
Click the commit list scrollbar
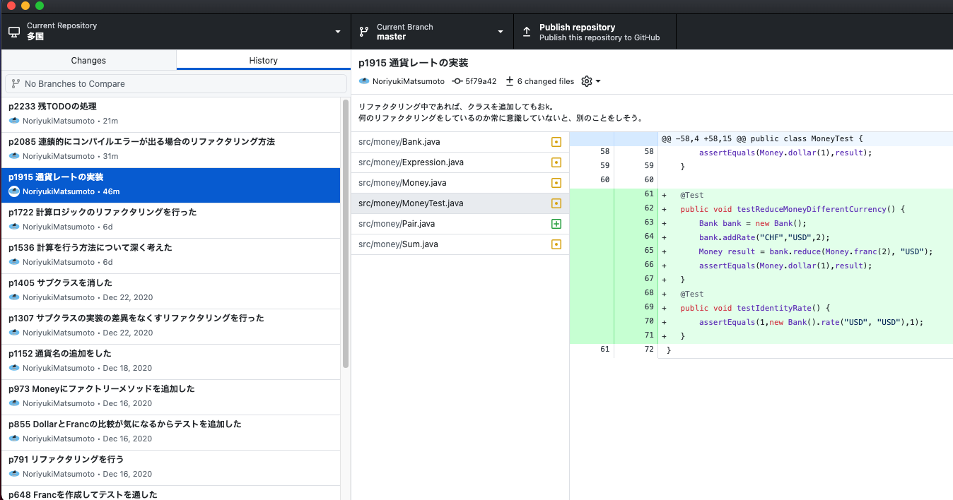(346, 233)
